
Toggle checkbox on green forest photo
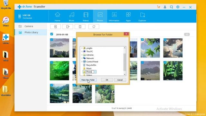point(51,62)
